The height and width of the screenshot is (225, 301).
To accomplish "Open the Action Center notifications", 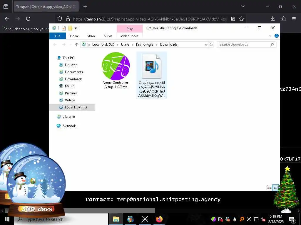I will click(x=292, y=219).
